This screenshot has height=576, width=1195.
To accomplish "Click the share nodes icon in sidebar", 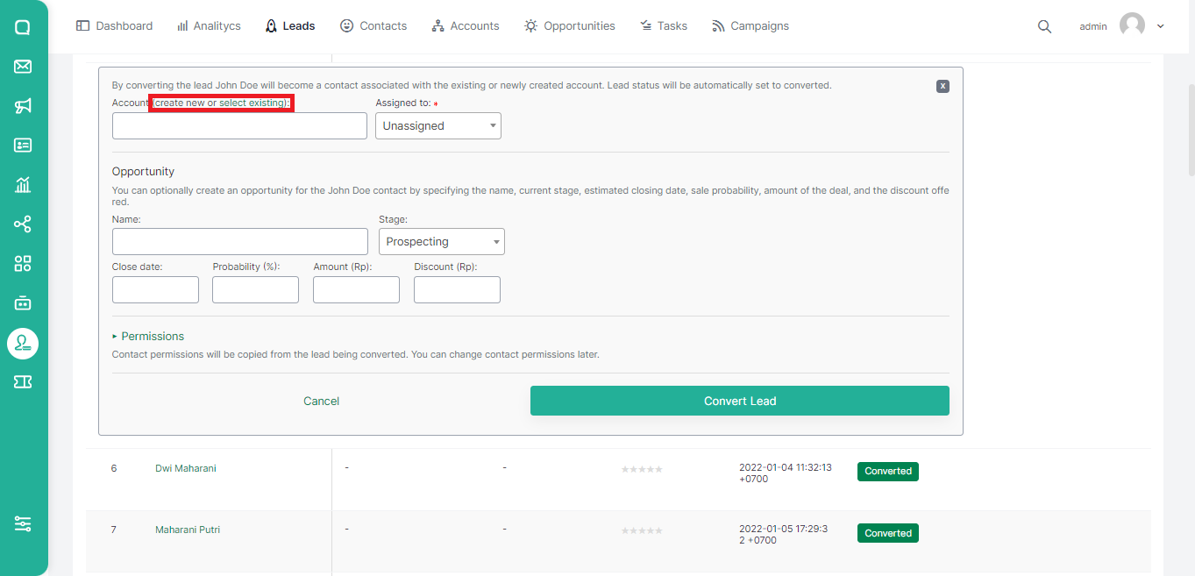I will (23, 224).
